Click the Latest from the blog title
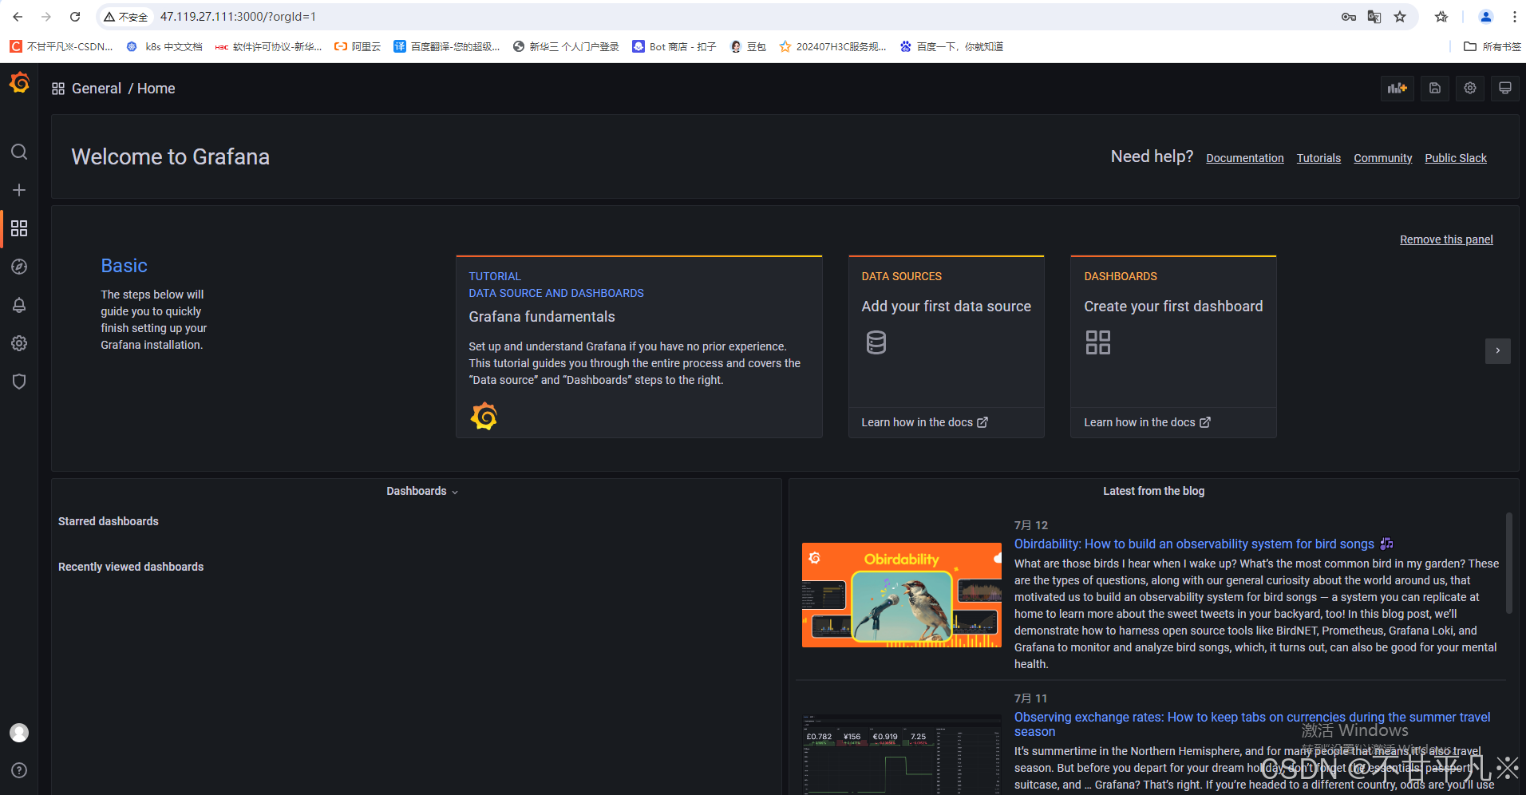The height and width of the screenshot is (795, 1526). pyautogui.click(x=1153, y=491)
